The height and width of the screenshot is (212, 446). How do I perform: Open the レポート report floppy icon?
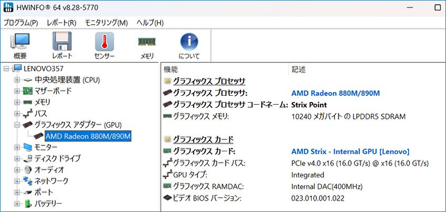pos(62,42)
